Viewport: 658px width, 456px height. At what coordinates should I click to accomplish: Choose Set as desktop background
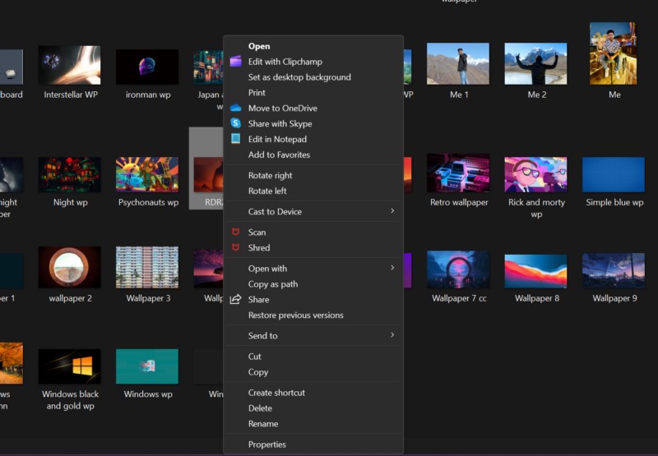[x=299, y=77]
